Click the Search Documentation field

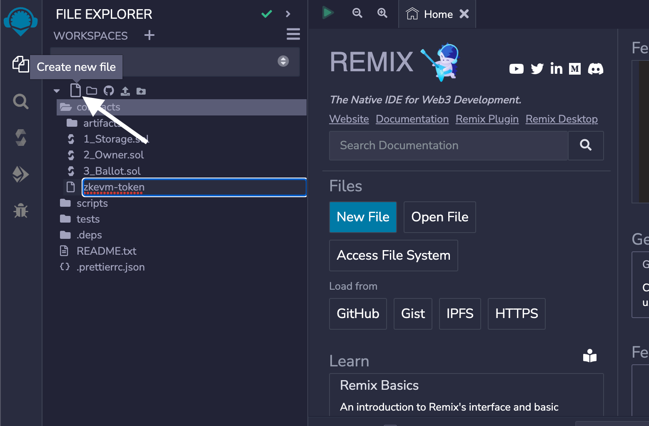pos(449,145)
